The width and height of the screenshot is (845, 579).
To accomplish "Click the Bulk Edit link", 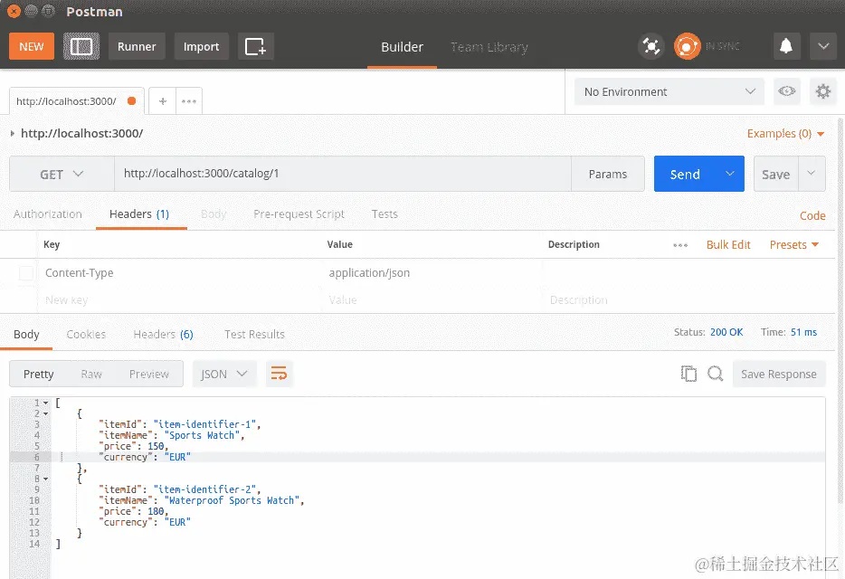I will (728, 245).
